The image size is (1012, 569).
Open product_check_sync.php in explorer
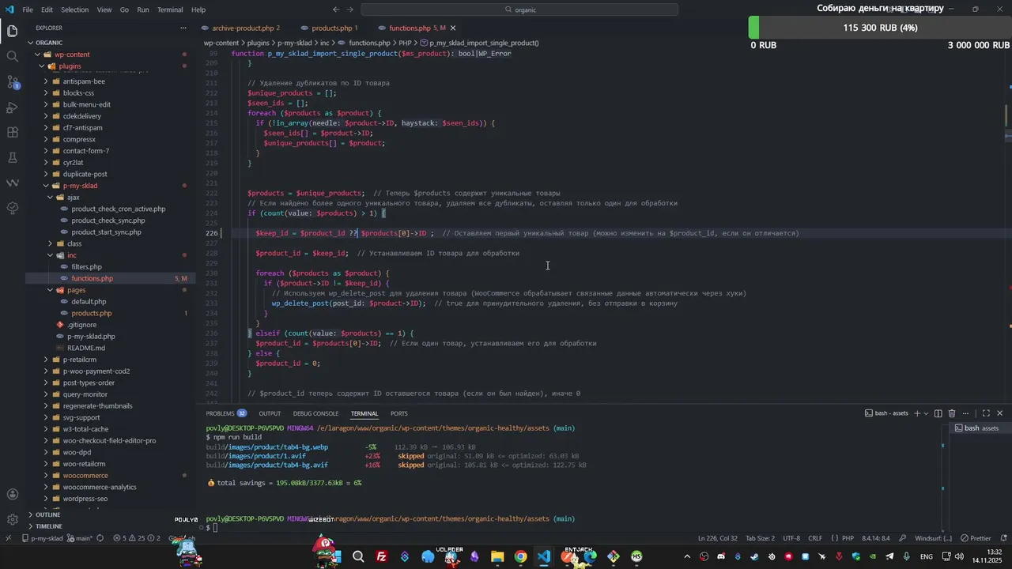(108, 220)
